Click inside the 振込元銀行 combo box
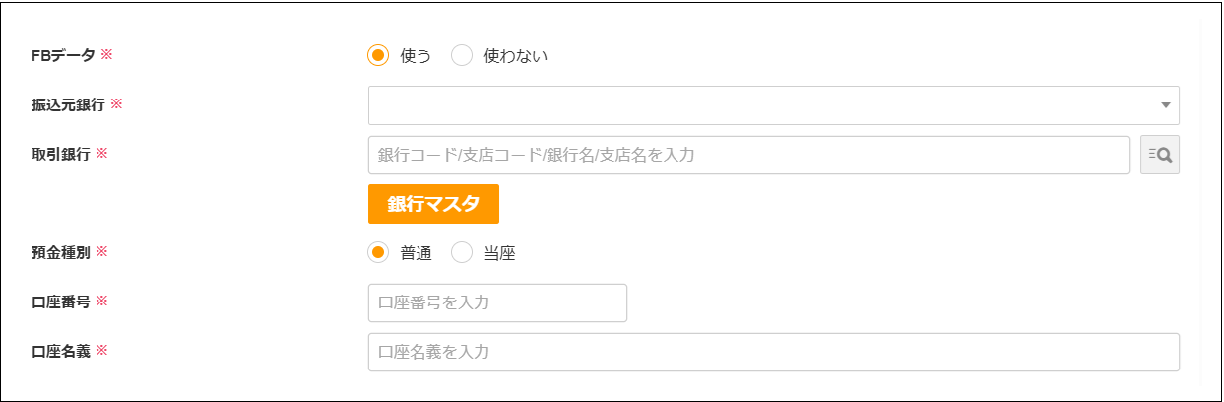 758,105
